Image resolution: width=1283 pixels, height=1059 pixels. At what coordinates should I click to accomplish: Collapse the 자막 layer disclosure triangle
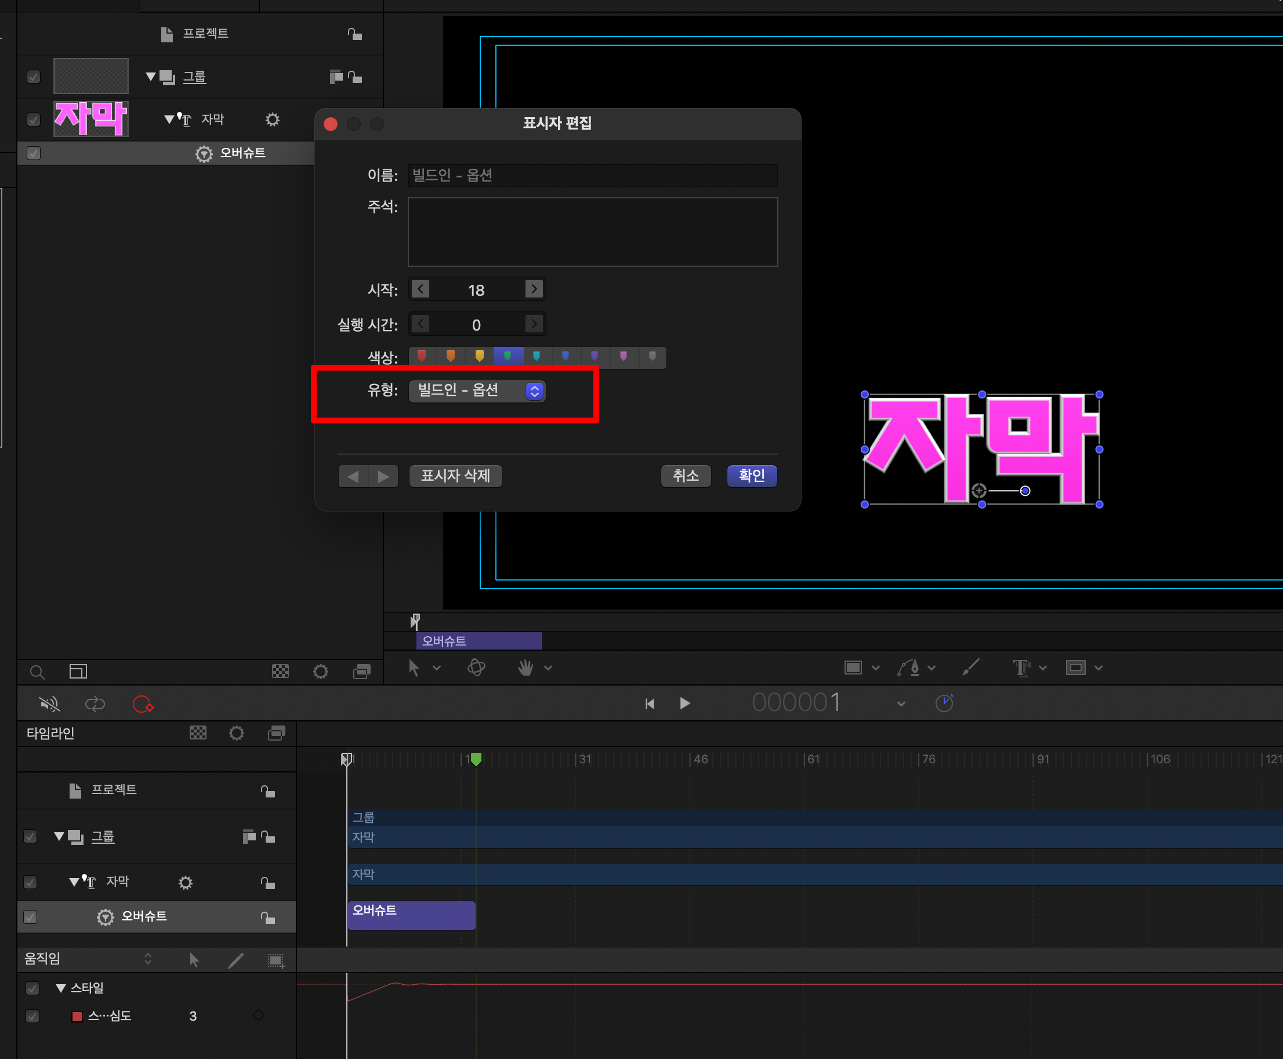click(x=169, y=119)
